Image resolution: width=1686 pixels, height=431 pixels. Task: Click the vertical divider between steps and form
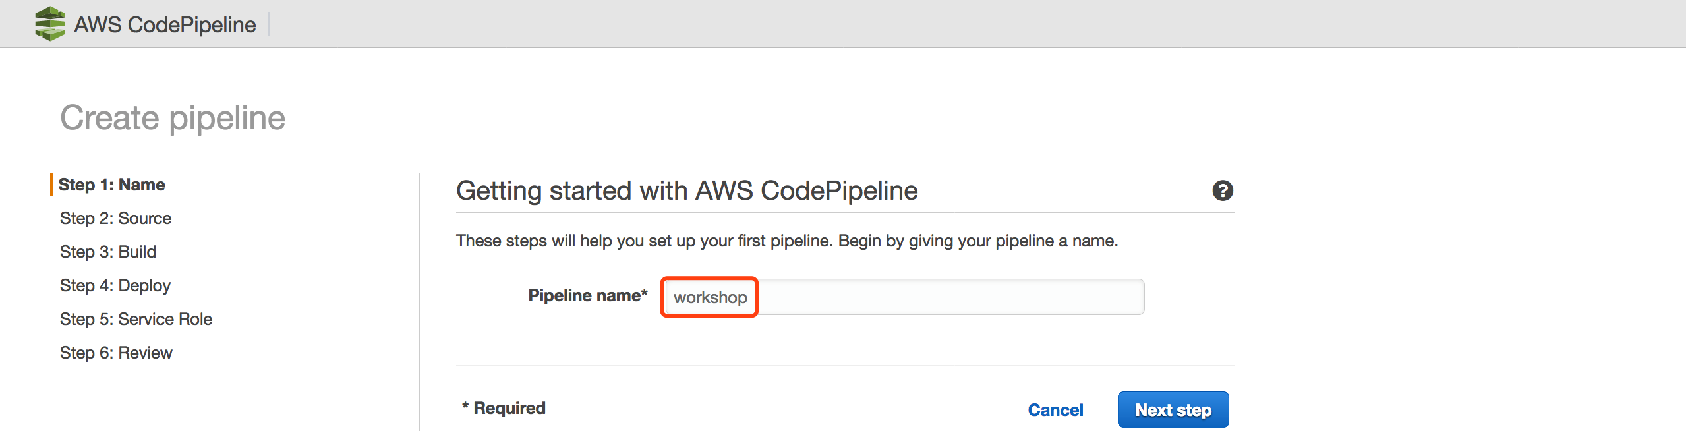[x=419, y=297]
